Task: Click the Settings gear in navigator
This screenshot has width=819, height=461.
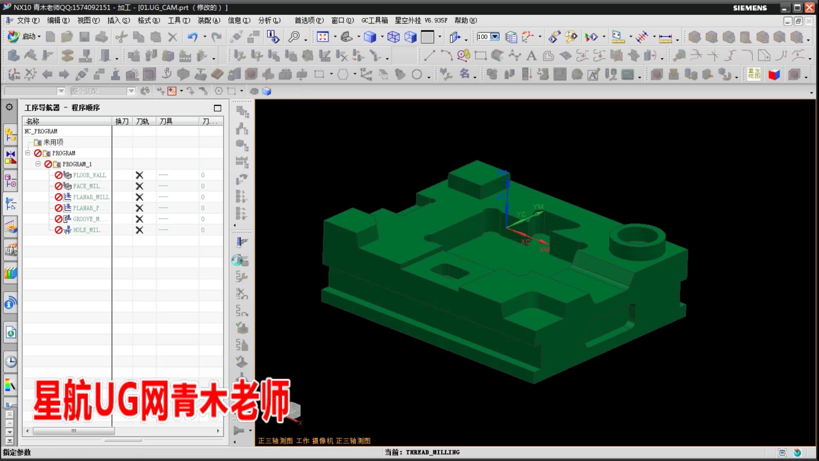Action: point(9,107)
